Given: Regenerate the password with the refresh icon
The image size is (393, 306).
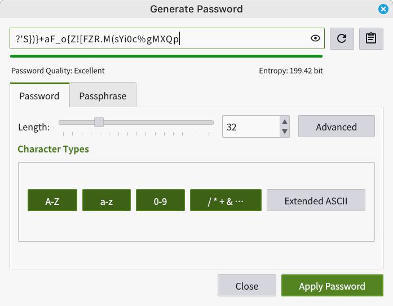Looking at the screenshot, I should tap(342, 38).
